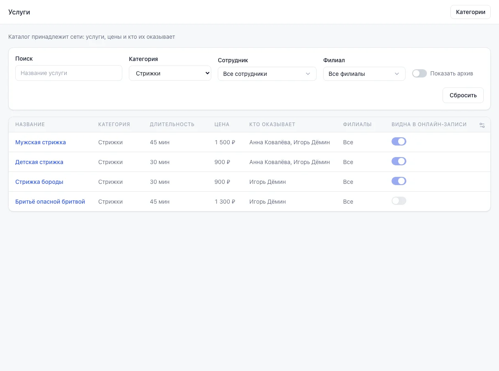Click the 900 ₽ price of Стрижка бороды
Viewport: 499px width, 371px height.
point(222,182)
